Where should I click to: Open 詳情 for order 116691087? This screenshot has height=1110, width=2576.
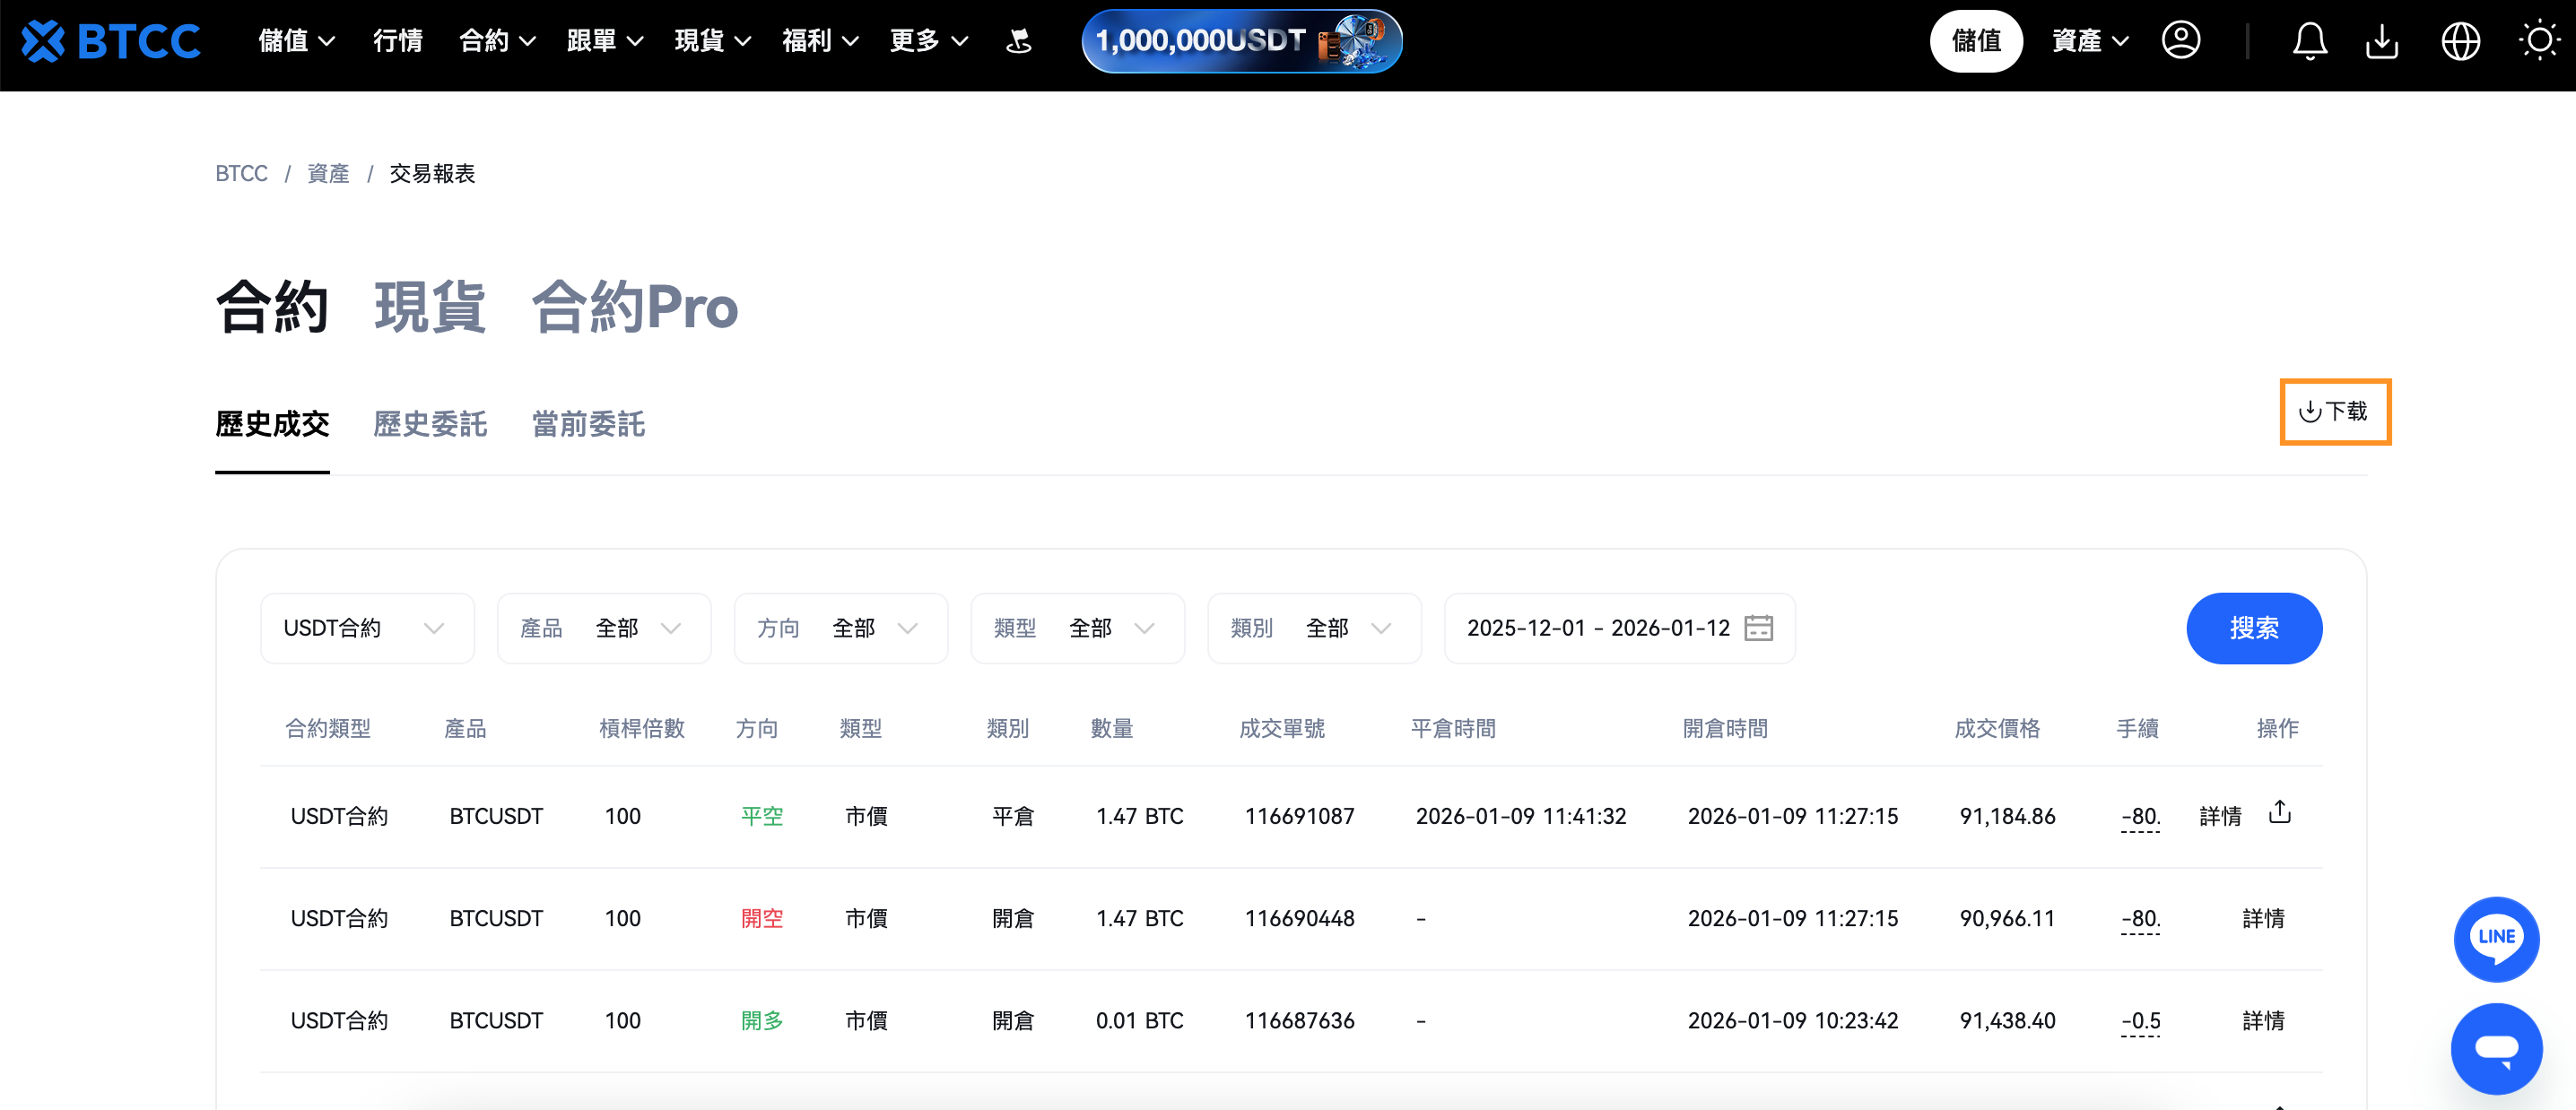click(x=2220, y=817)
